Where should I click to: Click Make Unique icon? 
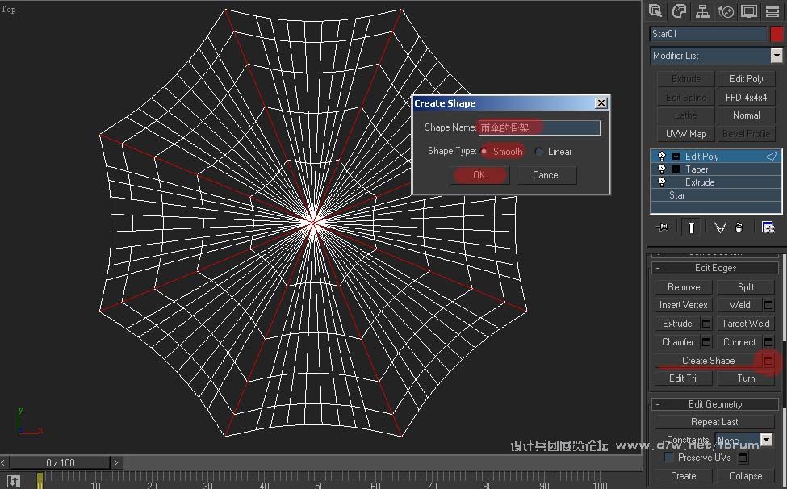(720, 228)
